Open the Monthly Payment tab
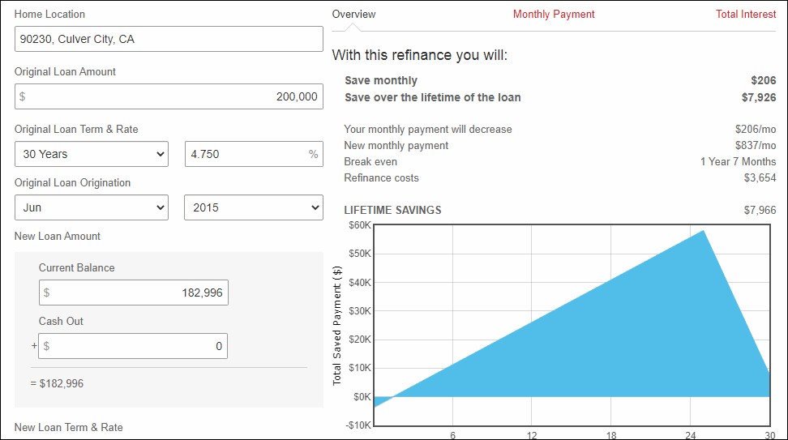The image size is (788, 440). click(x=554, y=15)
